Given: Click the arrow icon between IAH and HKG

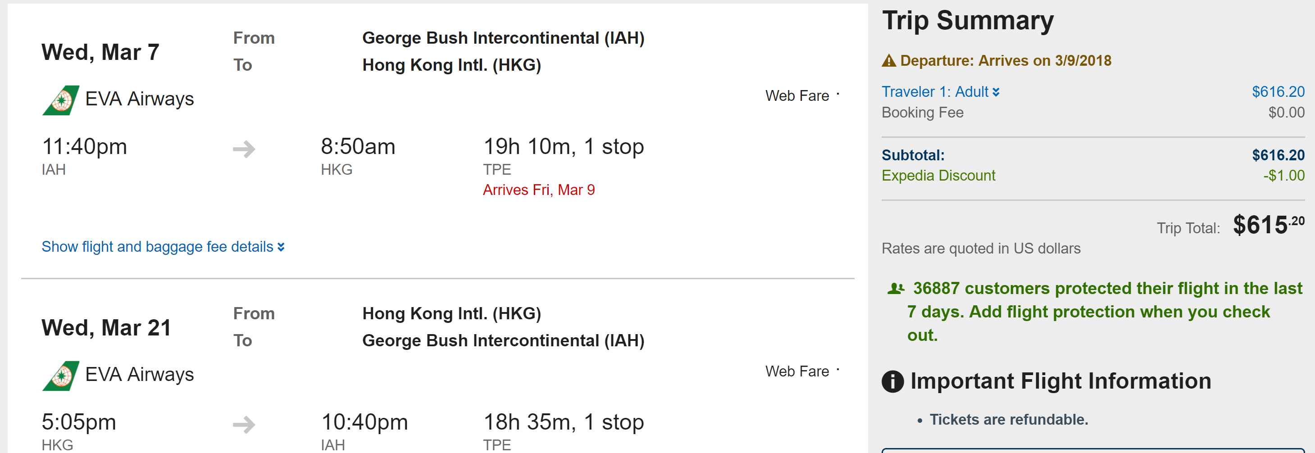Looking at the screenshot, I should pyautogui.click(x=244, y=149).
